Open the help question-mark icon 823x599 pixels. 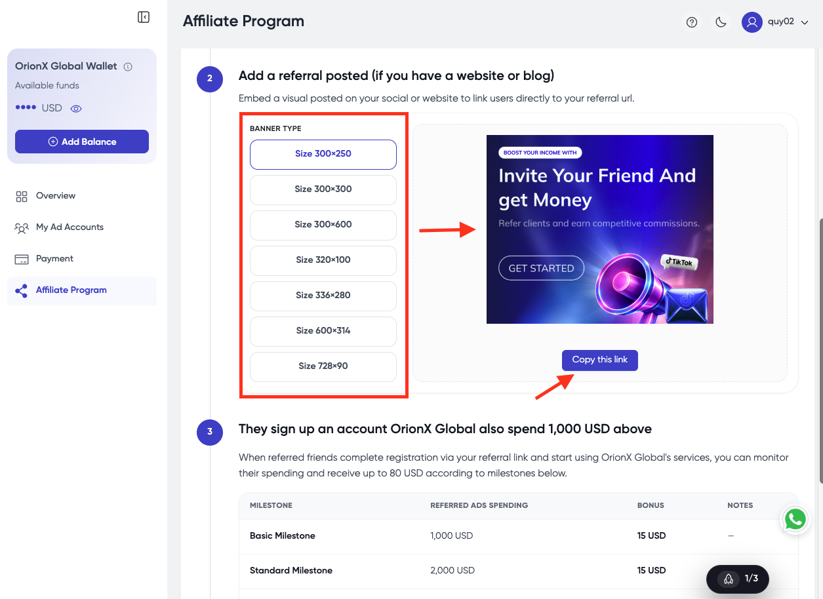[x=692, y=22]
